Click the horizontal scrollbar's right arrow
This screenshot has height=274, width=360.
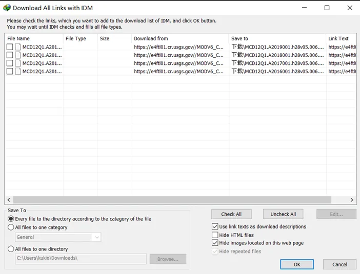coord(352,200)
